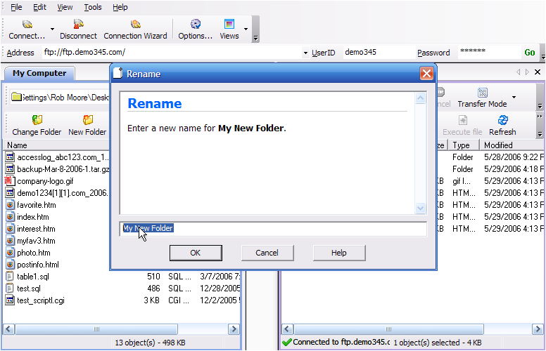Refresh the remote file listing
Image resolution: width=546 pixels, height=351 pixels.
pos(502,120)
